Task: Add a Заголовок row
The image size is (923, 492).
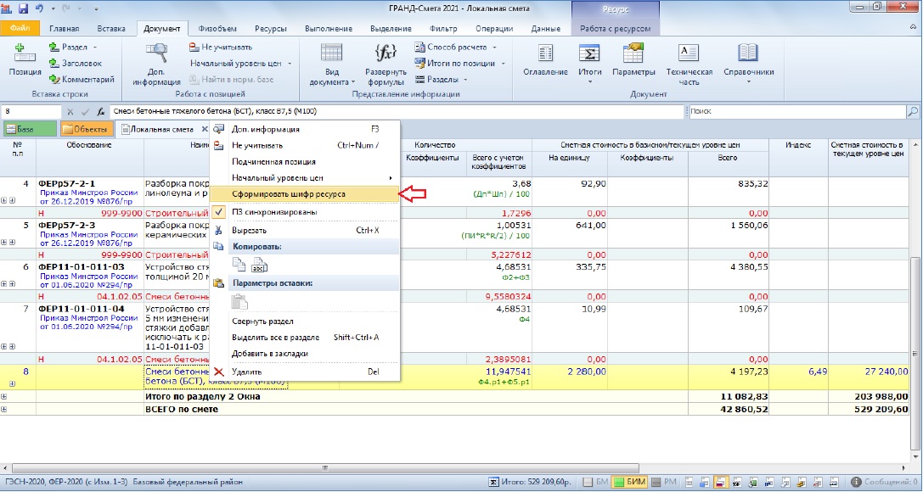Action: 76,63
